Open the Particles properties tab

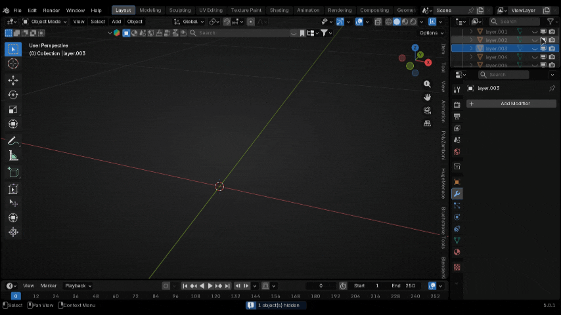pyautogui.click(x=457, y=205)
